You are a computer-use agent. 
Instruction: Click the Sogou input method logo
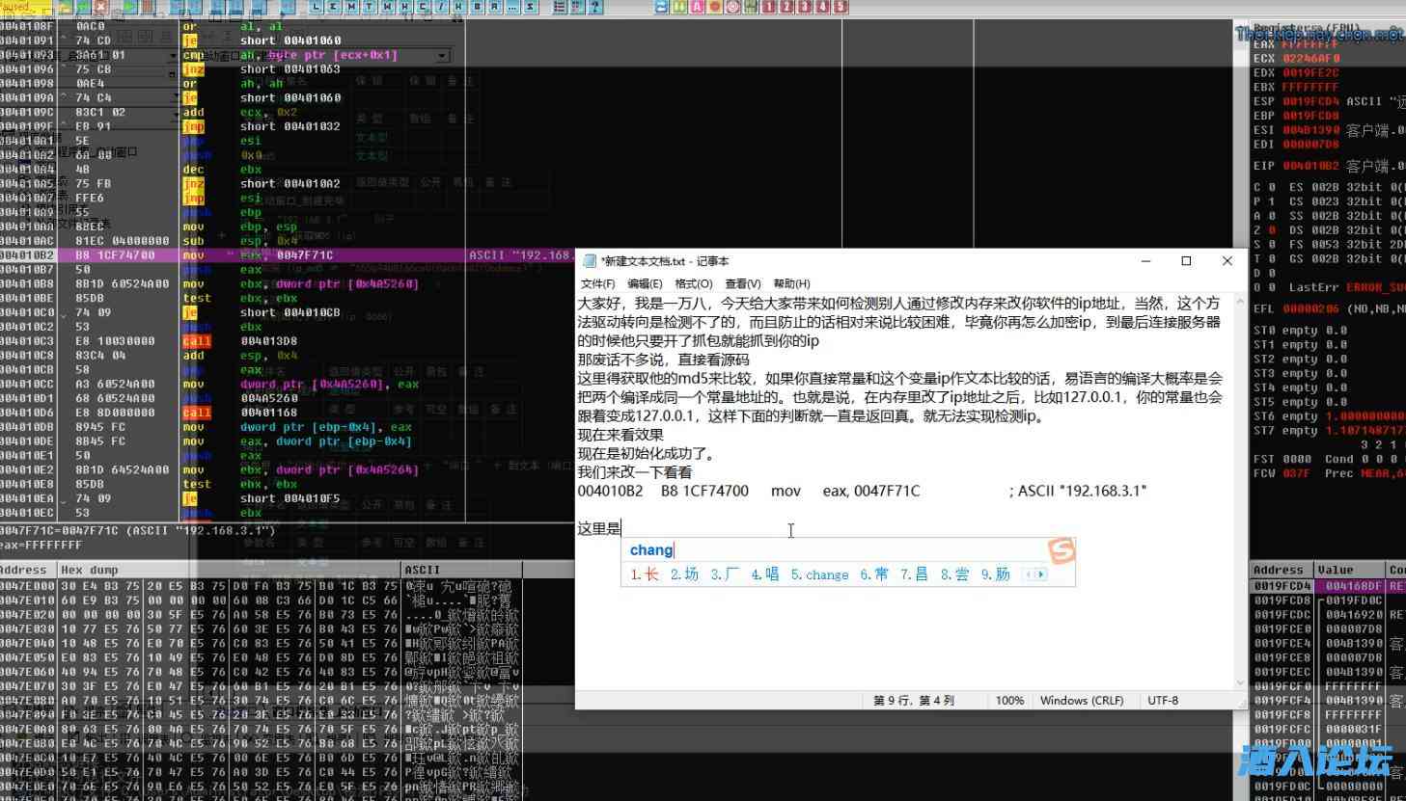[x=1061, y=550]
